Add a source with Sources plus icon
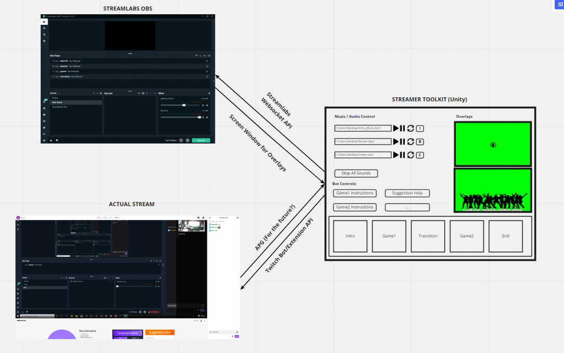The image size is (564, 353). [x=147, y=93]
